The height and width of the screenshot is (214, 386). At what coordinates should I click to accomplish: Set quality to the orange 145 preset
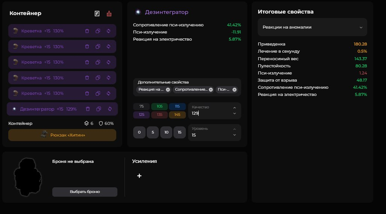[177, 115]
